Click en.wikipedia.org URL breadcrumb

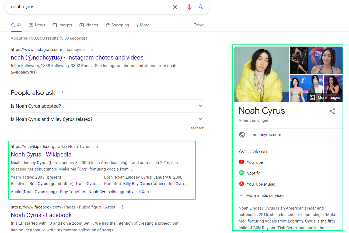click(x=51, y=147)
